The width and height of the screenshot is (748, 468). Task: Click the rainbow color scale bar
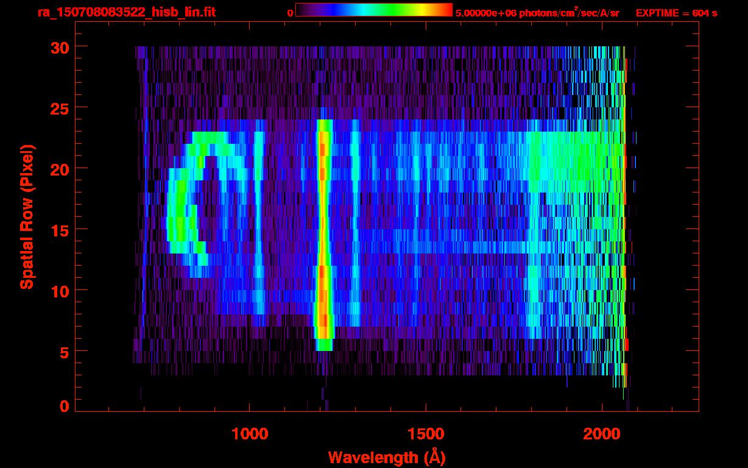(373, 10)
